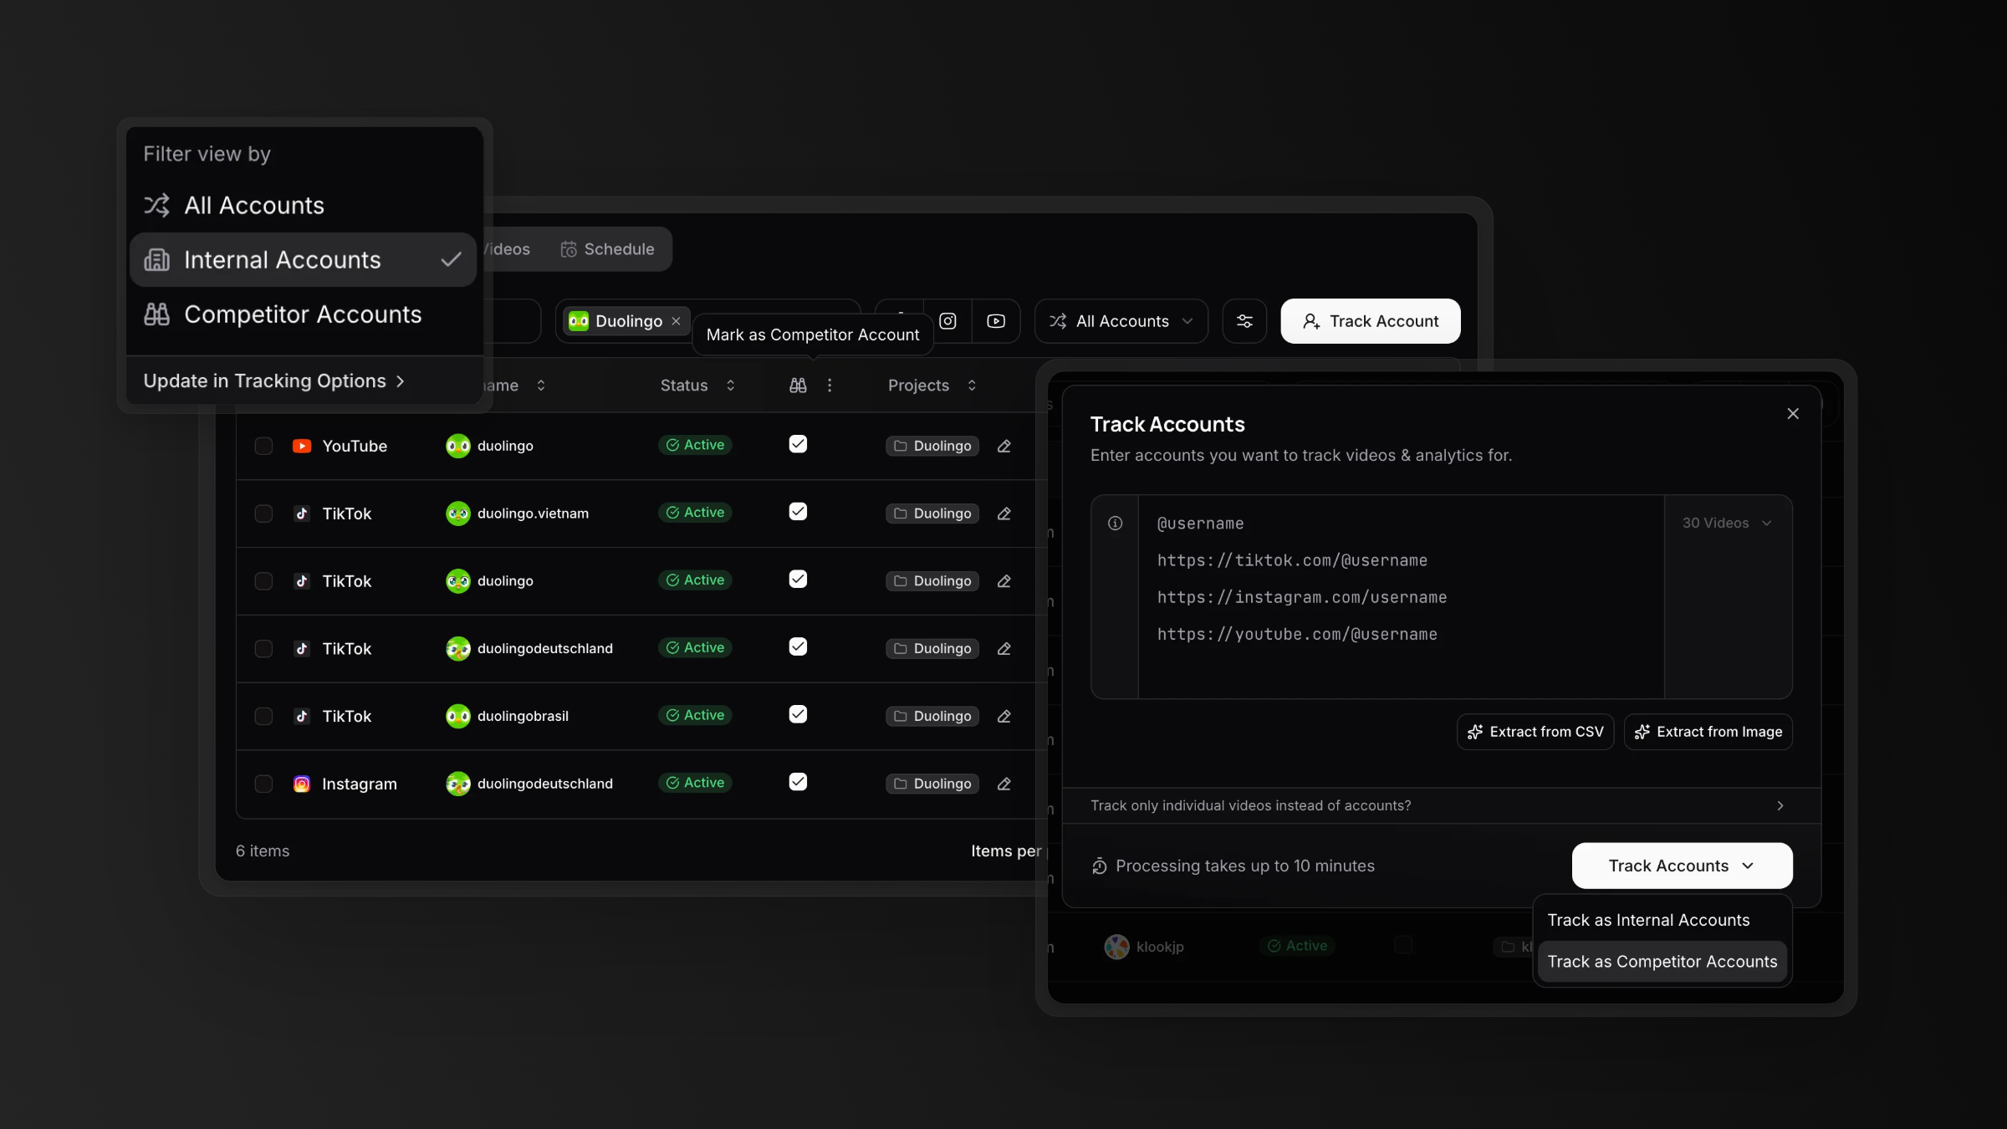Select Track as Competitor Accounts option
Viewport: 2007px width, 1129px height.
coord(1662,961)
